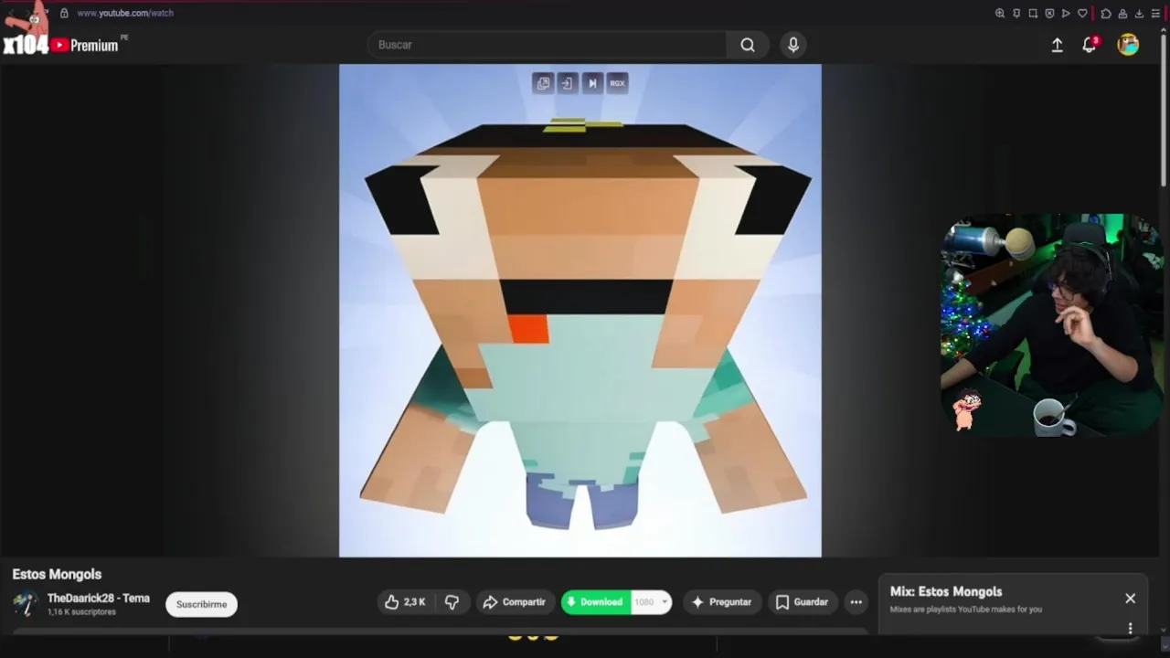Click the Suscribirme button
This screenshot has height=658, width=1170.
[201, 604]
